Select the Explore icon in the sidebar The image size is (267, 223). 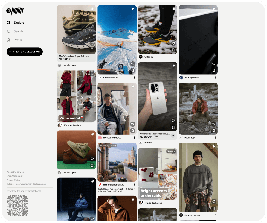[9, 23]
